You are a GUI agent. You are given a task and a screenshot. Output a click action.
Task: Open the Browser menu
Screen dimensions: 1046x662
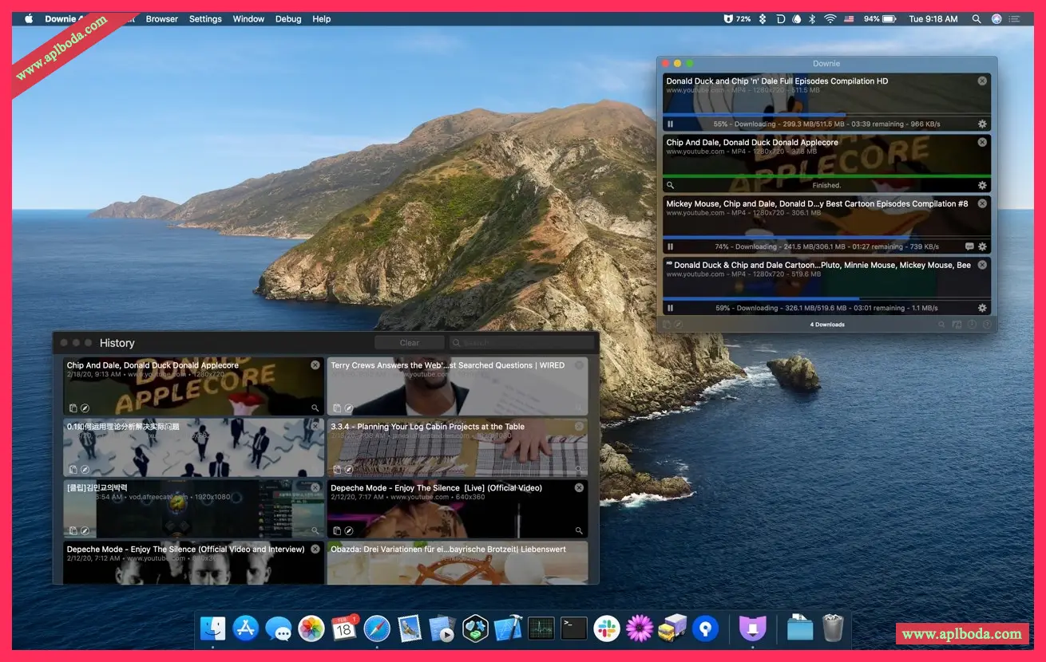click(x=161, y=18)
